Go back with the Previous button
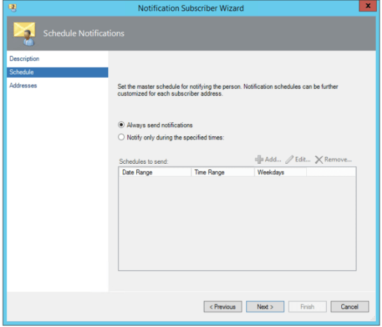The width and height of the screenshot is (382, 327). point(222,307)
